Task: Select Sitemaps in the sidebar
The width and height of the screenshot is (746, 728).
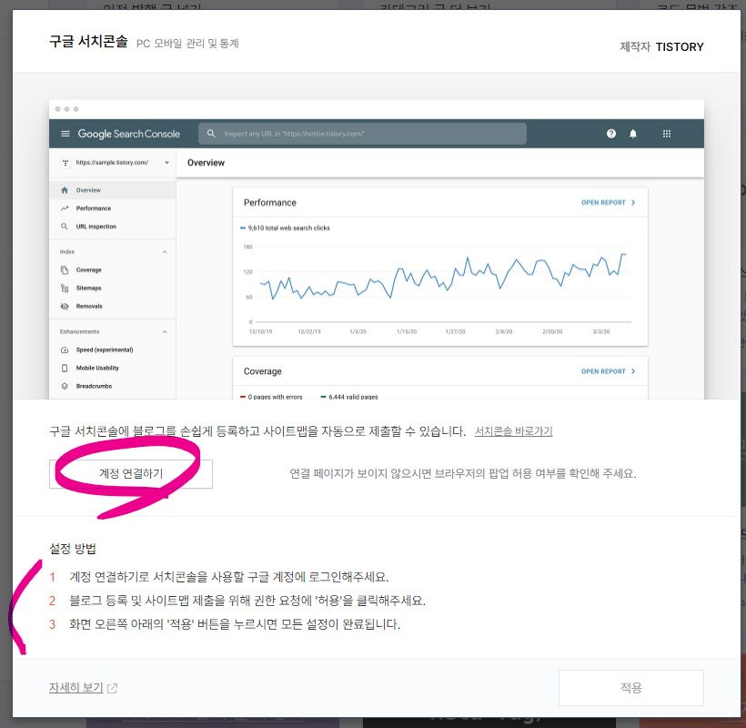Action: pyautogui.click(x=88, y=288)
